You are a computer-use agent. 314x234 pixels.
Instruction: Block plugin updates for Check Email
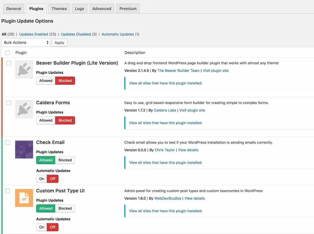(65, 160)
